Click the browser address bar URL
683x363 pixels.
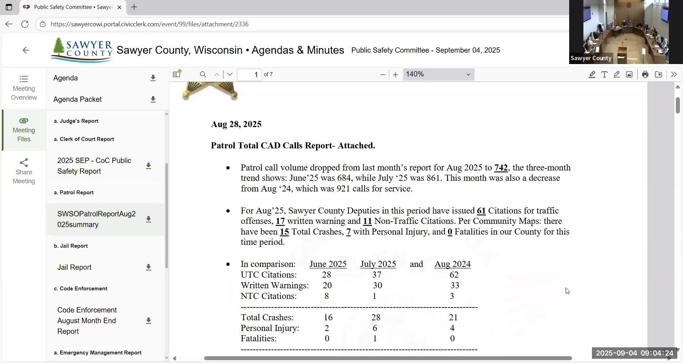click(149, 24)
